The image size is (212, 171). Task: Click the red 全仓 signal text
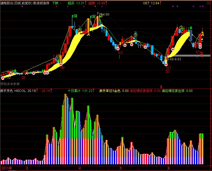tap(202, 54)
